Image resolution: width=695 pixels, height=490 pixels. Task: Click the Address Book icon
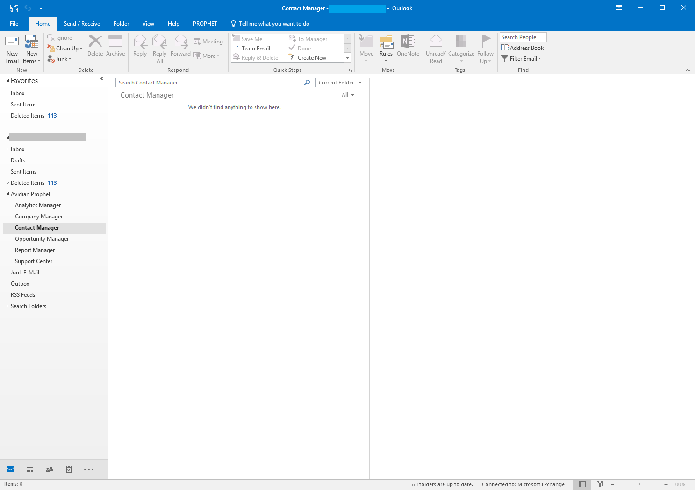[505, 48]
